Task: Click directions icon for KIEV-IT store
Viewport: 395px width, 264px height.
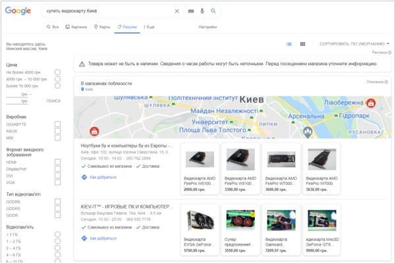Action: click(x=84, y=238)
